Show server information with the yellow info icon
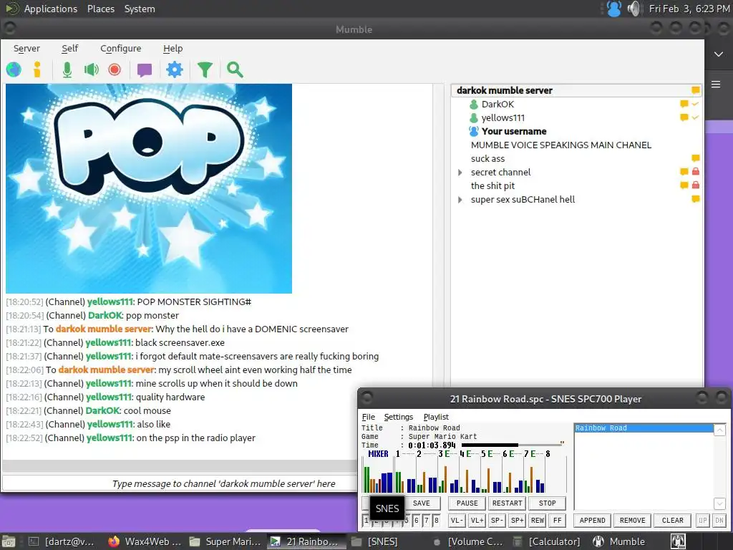733x550 pixels. [x=37, y=69]
